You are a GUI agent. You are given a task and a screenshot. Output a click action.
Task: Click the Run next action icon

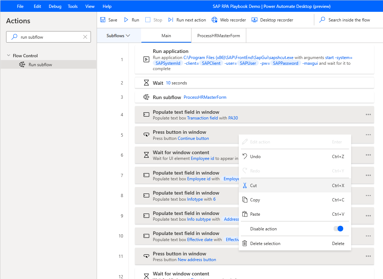171,20
